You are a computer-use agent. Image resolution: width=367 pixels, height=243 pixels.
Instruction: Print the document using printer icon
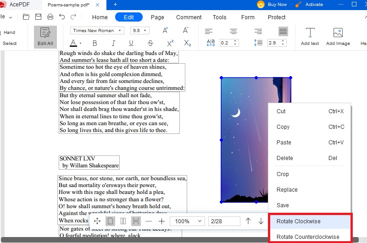coord(50,17)
